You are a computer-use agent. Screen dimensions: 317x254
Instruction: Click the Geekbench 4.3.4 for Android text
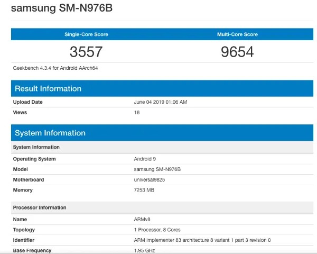(55, 68)
